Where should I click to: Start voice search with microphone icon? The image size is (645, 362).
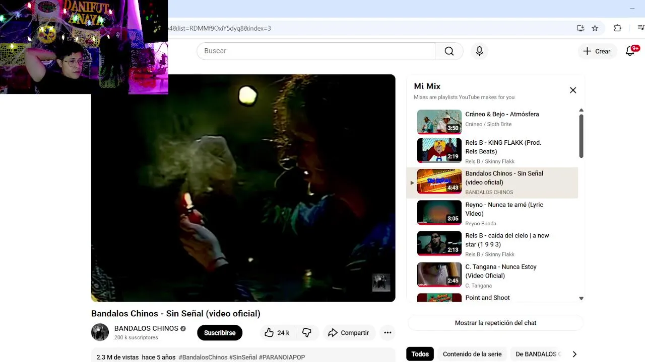479,51
